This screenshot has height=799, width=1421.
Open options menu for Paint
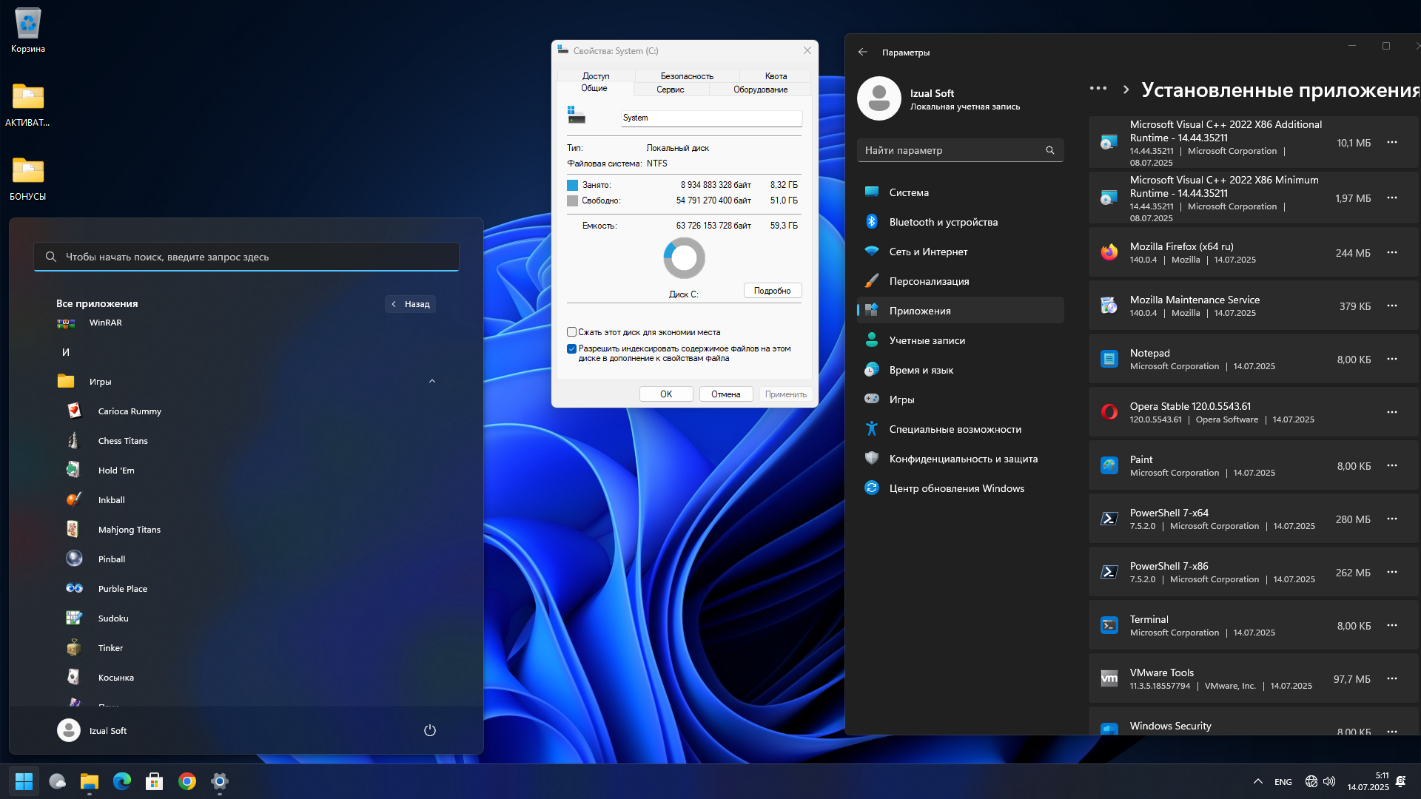(x=1392, y=465)
